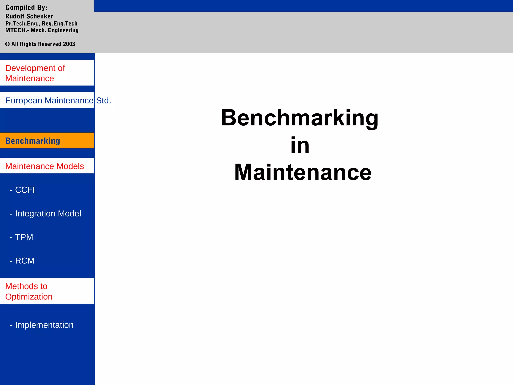Open the Maintenance Models section
Viewport: 513px width, 385px height.
click(44, 166)
